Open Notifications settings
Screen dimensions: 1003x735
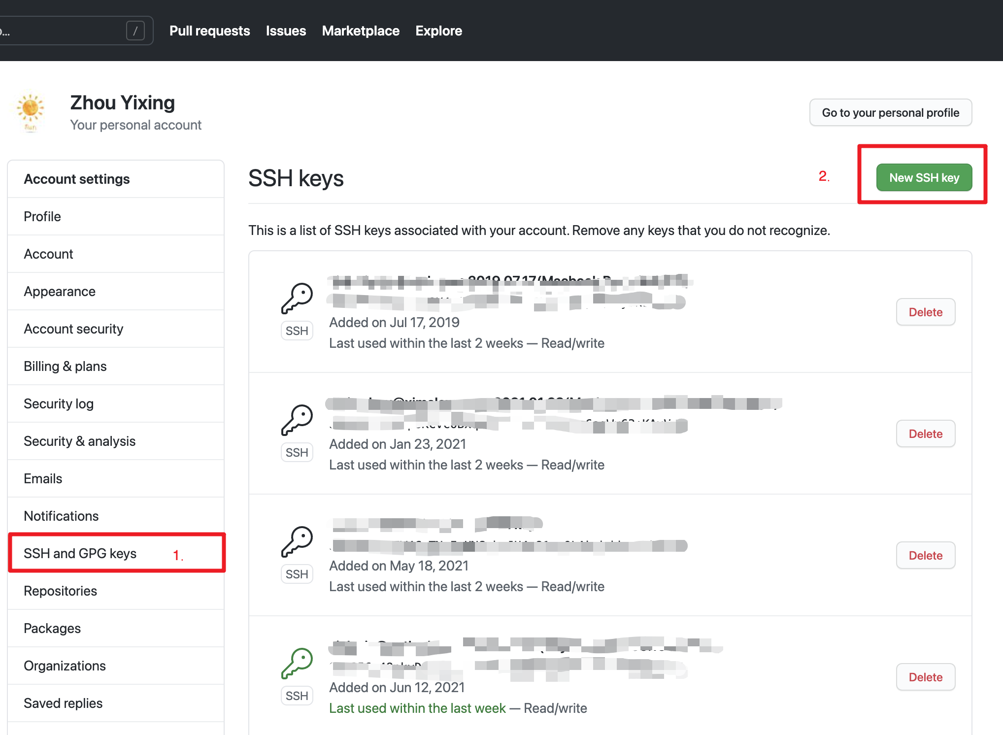click(x=116, y=516)
